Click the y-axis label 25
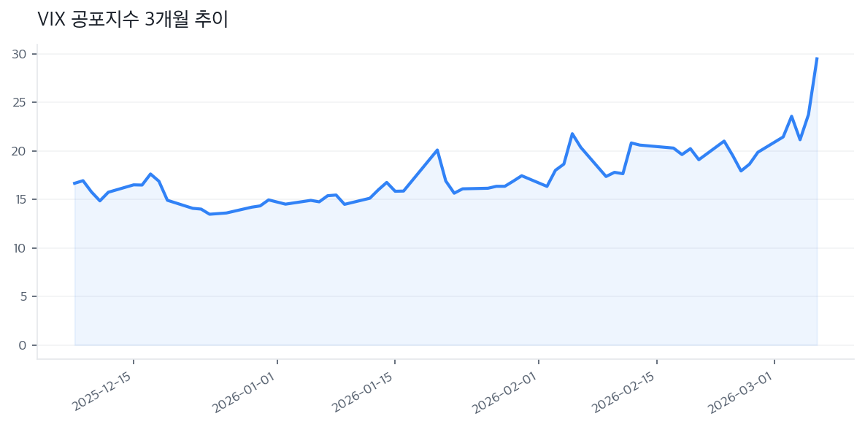This screenshot has height=427, width=865. (19, 103)
